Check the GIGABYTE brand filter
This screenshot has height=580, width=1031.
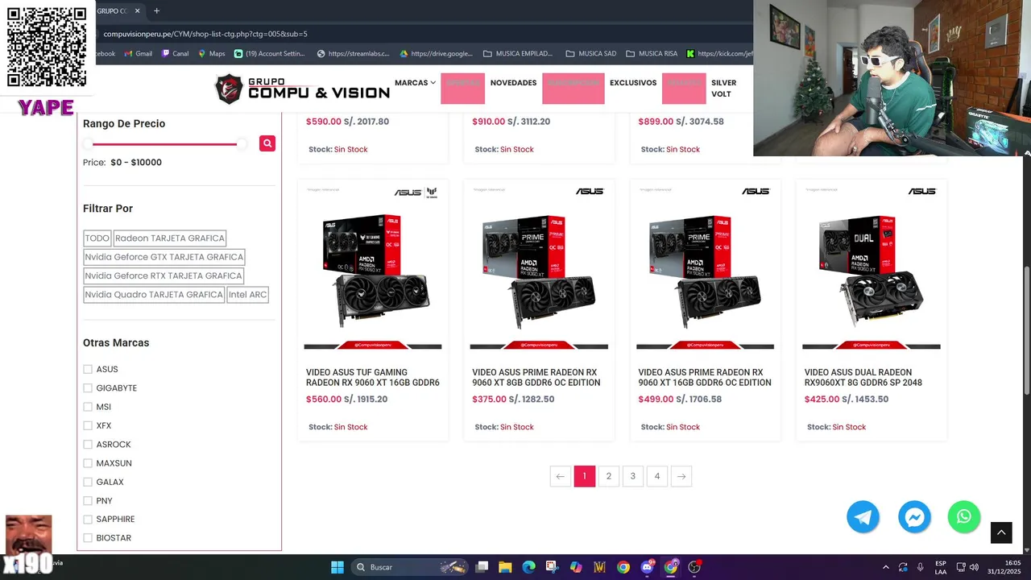88,388
